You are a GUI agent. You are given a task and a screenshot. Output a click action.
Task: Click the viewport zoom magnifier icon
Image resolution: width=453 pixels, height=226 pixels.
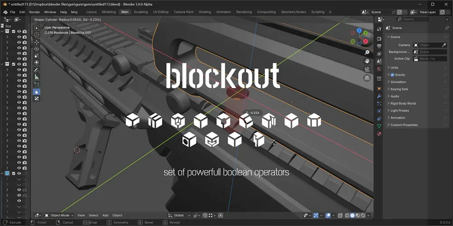point(367,52)
